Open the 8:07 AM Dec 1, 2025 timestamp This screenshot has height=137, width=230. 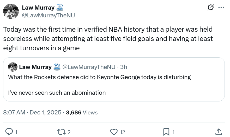coord(33,112)
